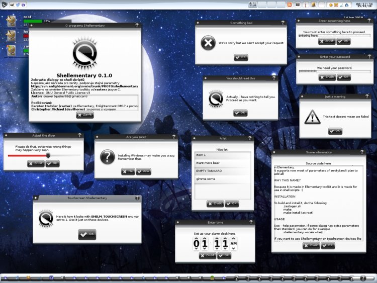The height and width of the screenshot is (283, 377).
Task: Increase the hour ones digit in Enter time
Action: click(x=205, y=239)
